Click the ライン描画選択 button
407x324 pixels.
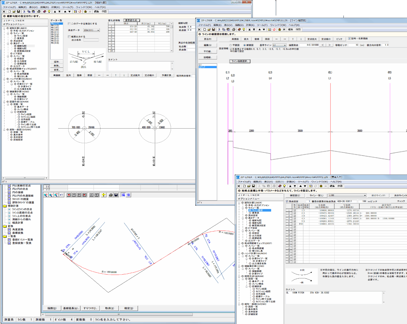(240, 61)
